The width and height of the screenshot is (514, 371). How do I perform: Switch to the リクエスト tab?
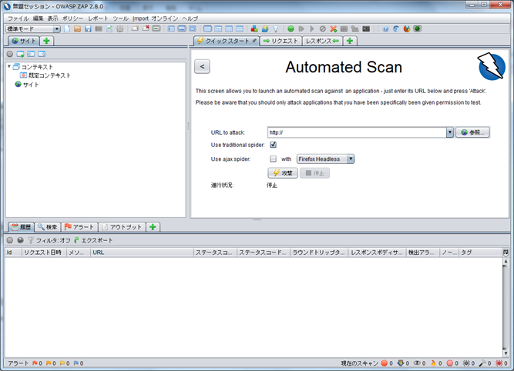(281, 41)
